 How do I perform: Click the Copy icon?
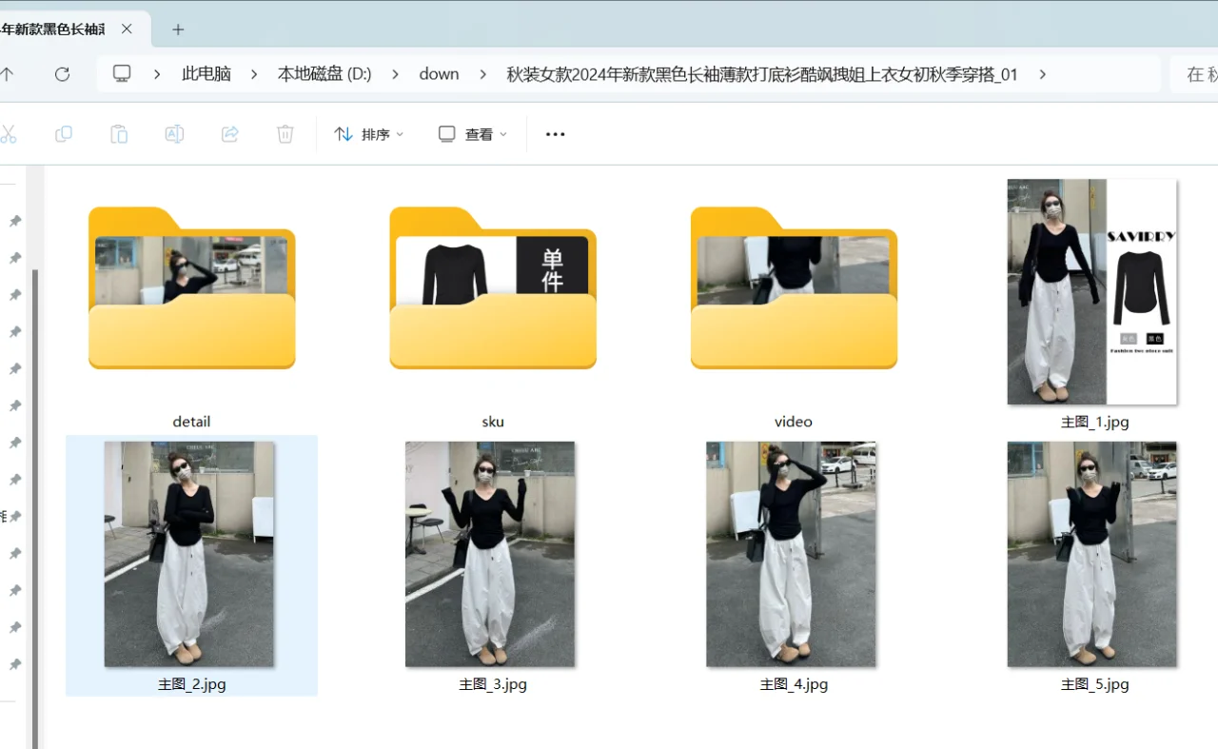coord(64,133)
